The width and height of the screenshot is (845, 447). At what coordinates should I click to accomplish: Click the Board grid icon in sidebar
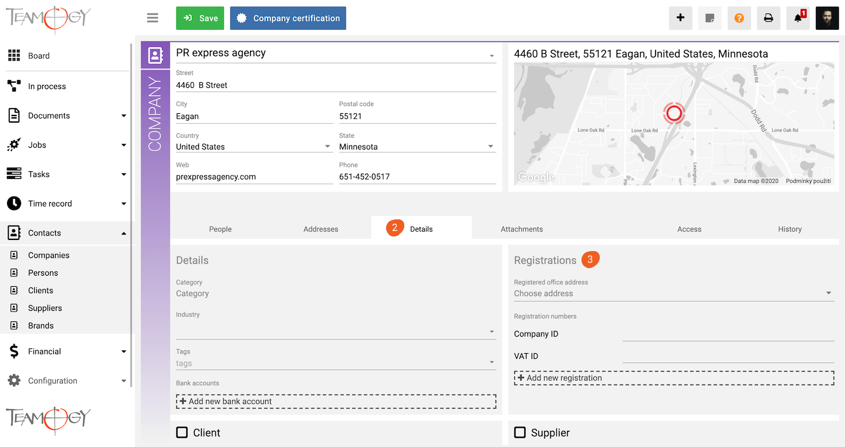(14, 56)
